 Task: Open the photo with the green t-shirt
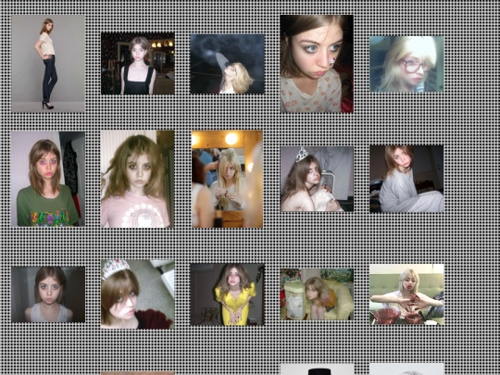[x=48, y=179]
